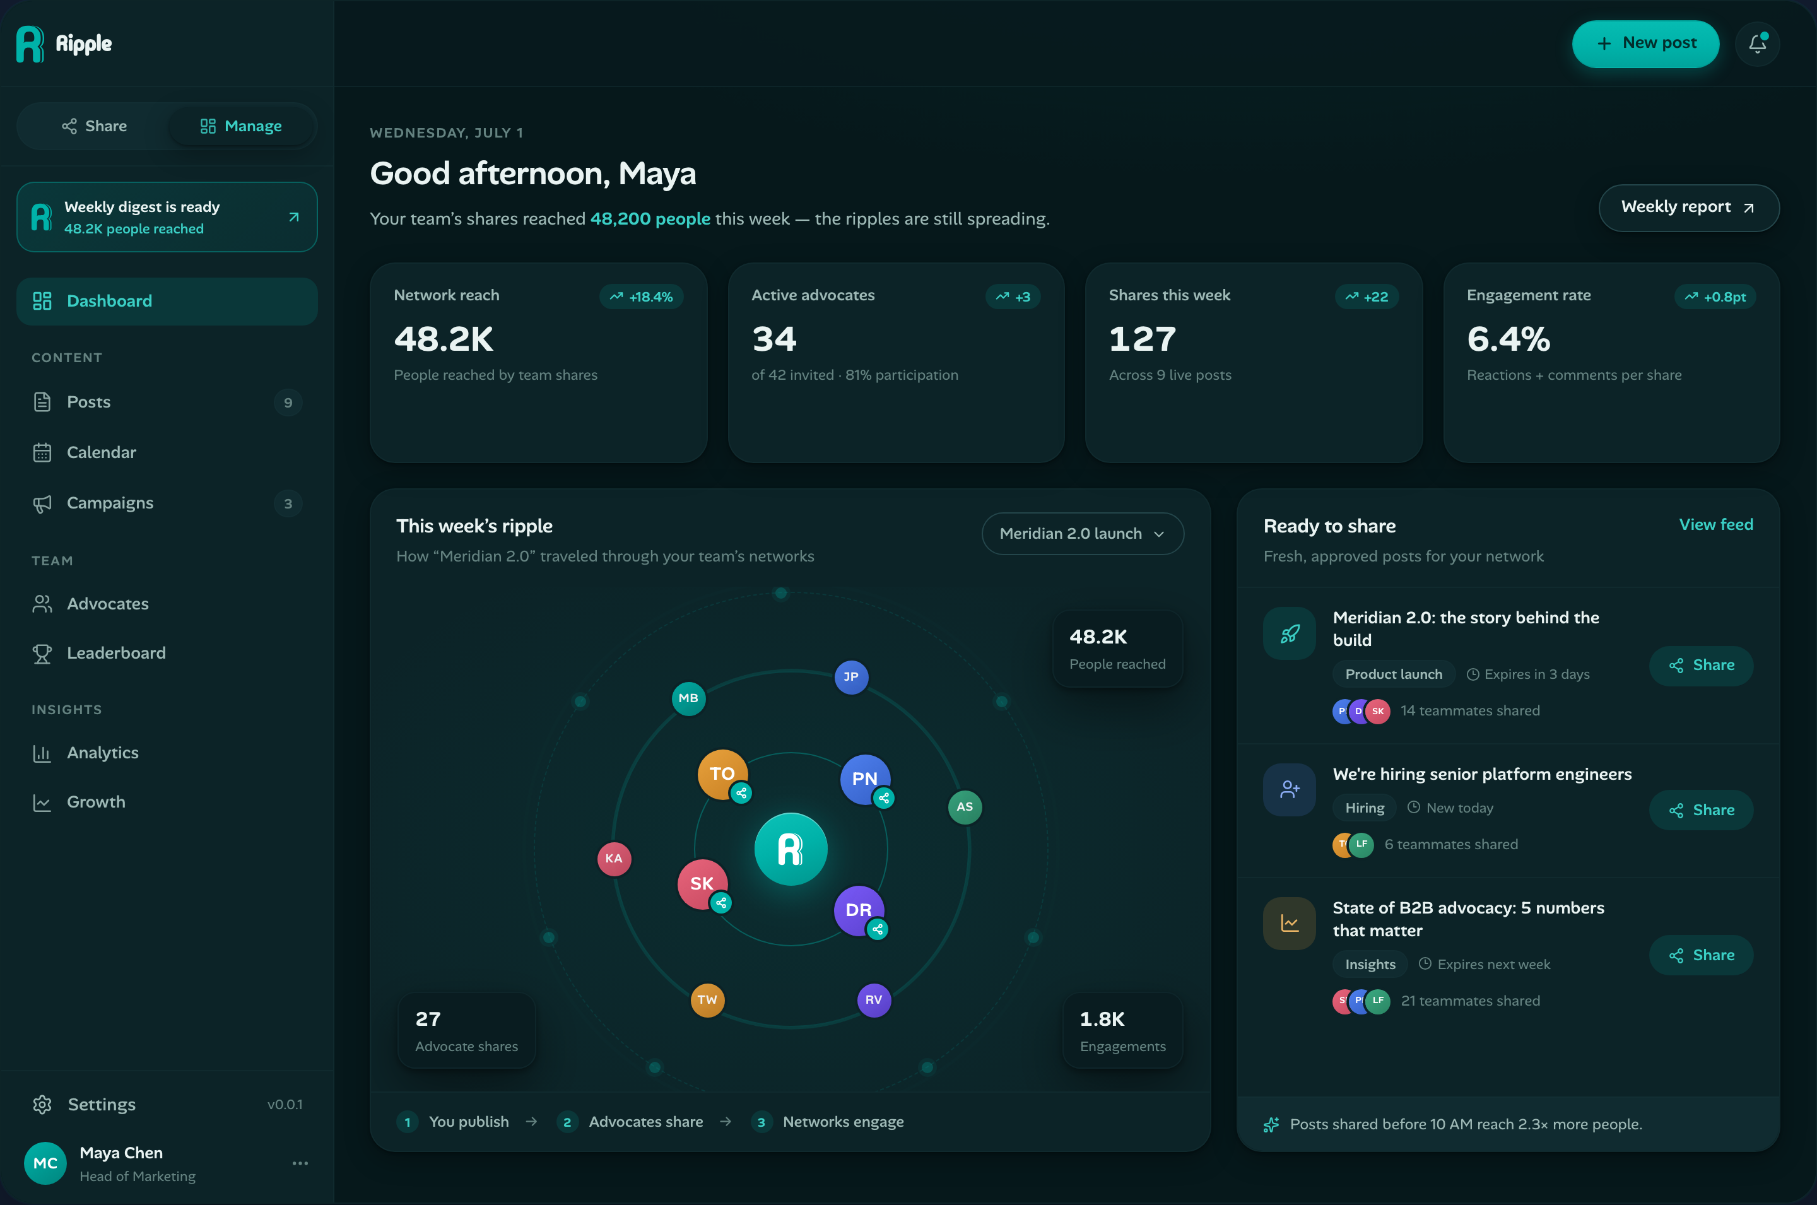The image size is (1817, 1205).
Task: Click the rocket icon on Meridian post
Action: coord(1290,634)
